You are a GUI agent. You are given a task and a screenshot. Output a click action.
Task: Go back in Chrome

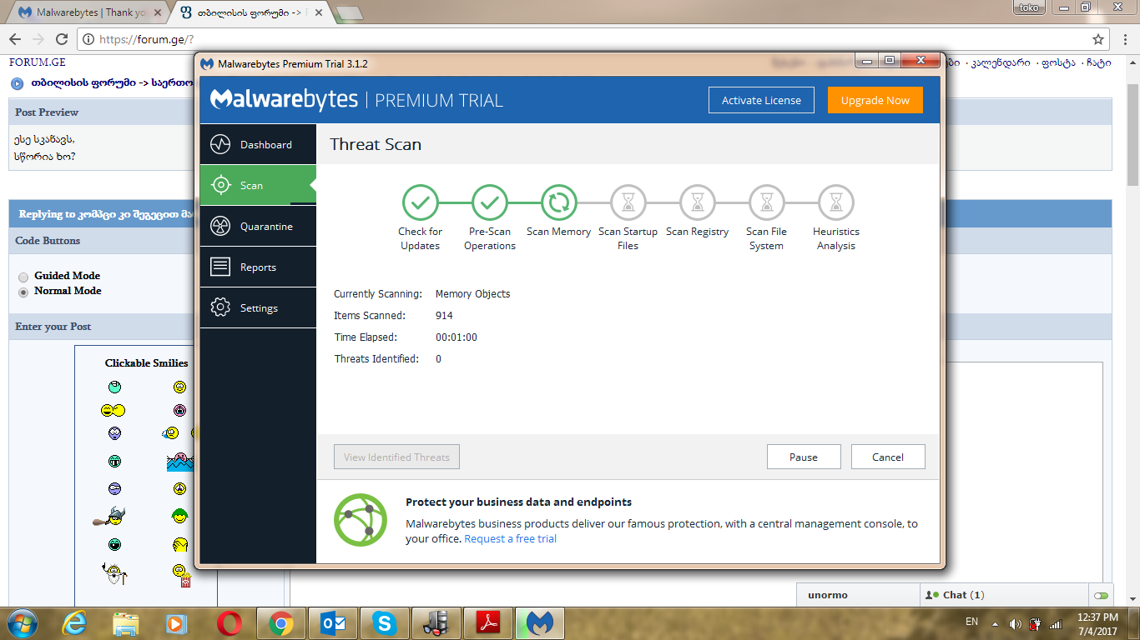15,39
